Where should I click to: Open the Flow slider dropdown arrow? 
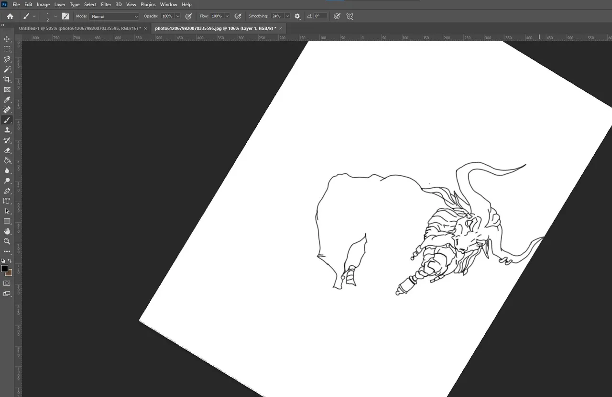(227, 16)
